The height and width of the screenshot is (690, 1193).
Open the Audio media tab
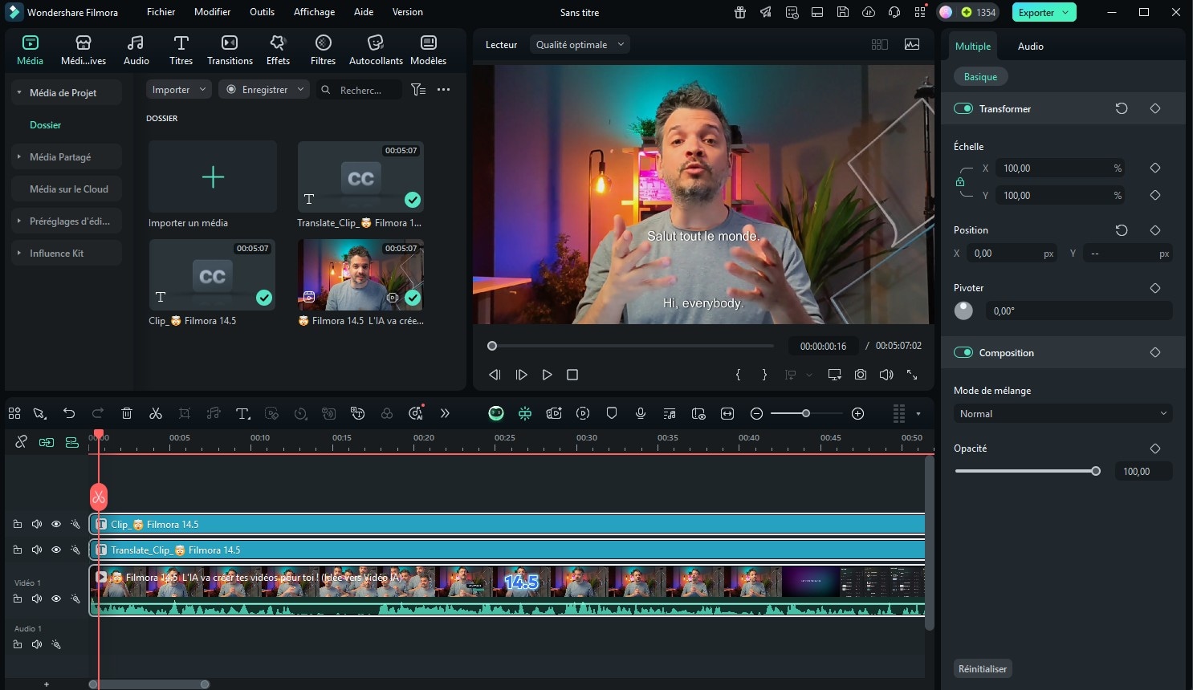pyautogui.click(x=136, y=50)
